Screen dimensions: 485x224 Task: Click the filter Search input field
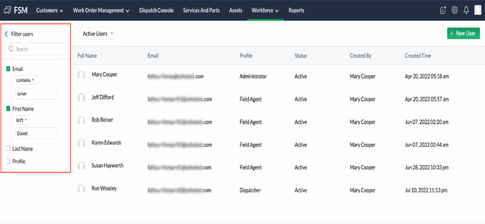point(36,49)
